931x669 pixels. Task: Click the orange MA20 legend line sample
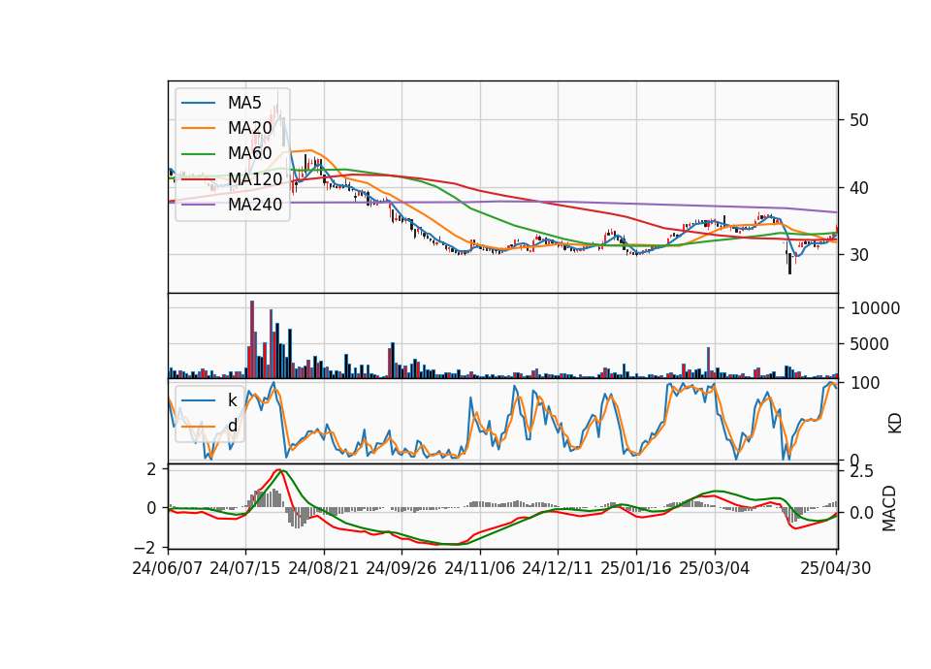point(198,129)
